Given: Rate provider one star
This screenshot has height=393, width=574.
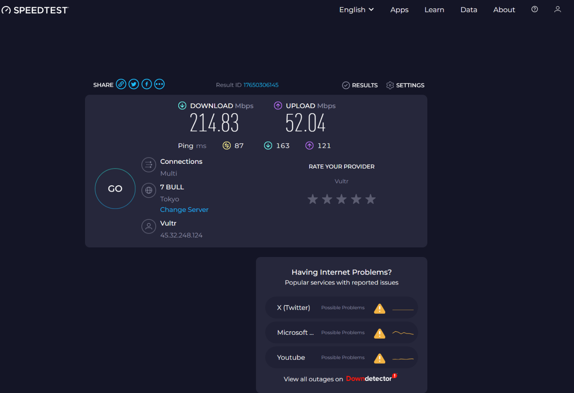Looking at the screenshot, I should coord(313,199).
